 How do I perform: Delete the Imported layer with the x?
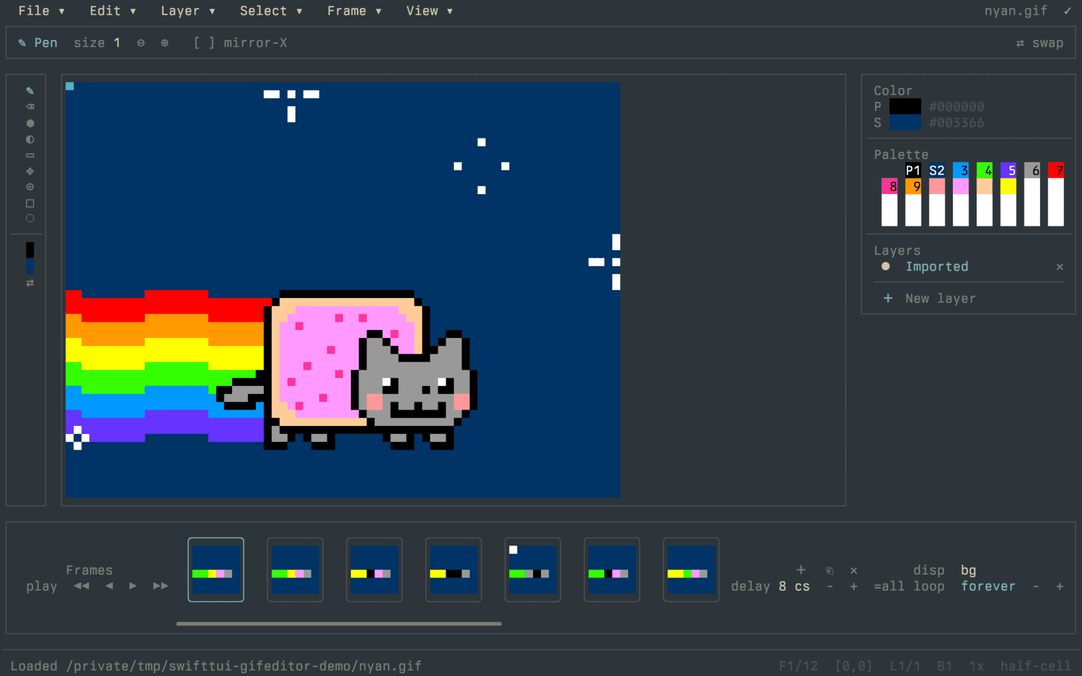(1060, 266)
